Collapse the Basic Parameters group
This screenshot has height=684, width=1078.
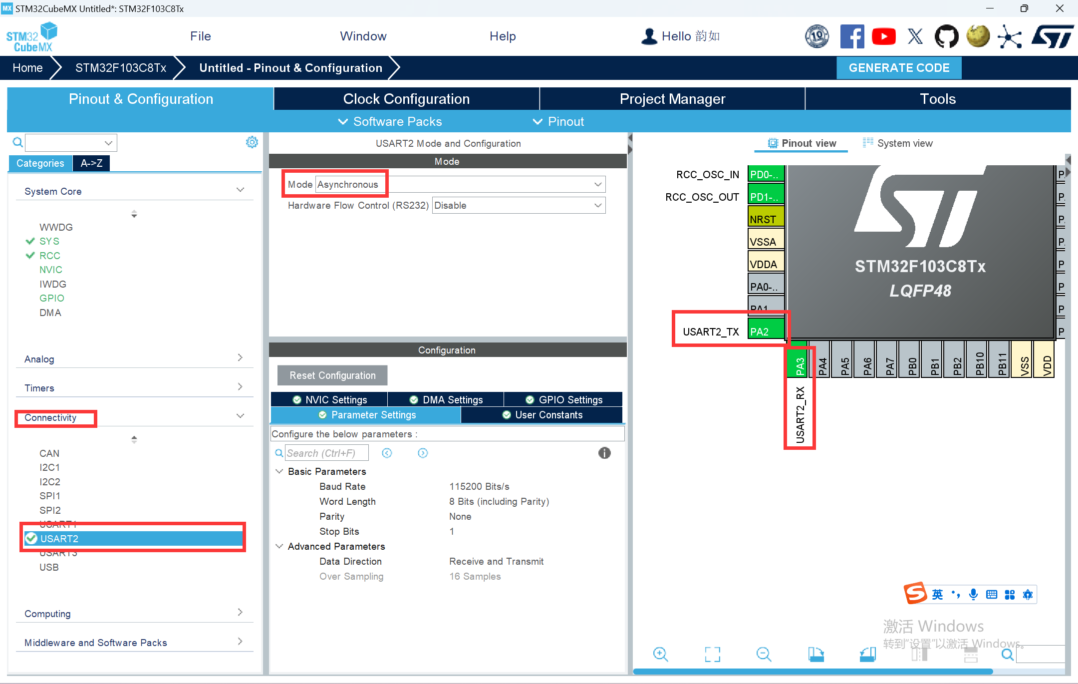279,471
